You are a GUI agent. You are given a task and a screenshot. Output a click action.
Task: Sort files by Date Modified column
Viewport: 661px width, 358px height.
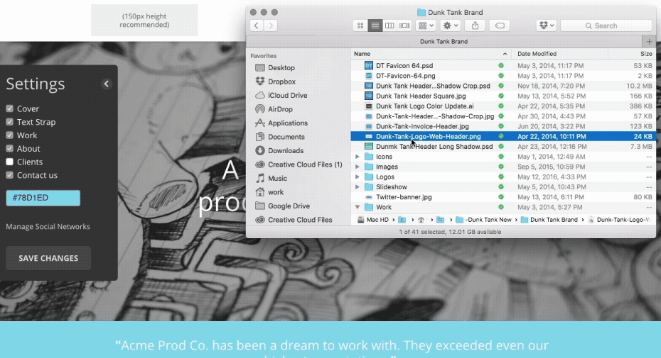[559, 54]
